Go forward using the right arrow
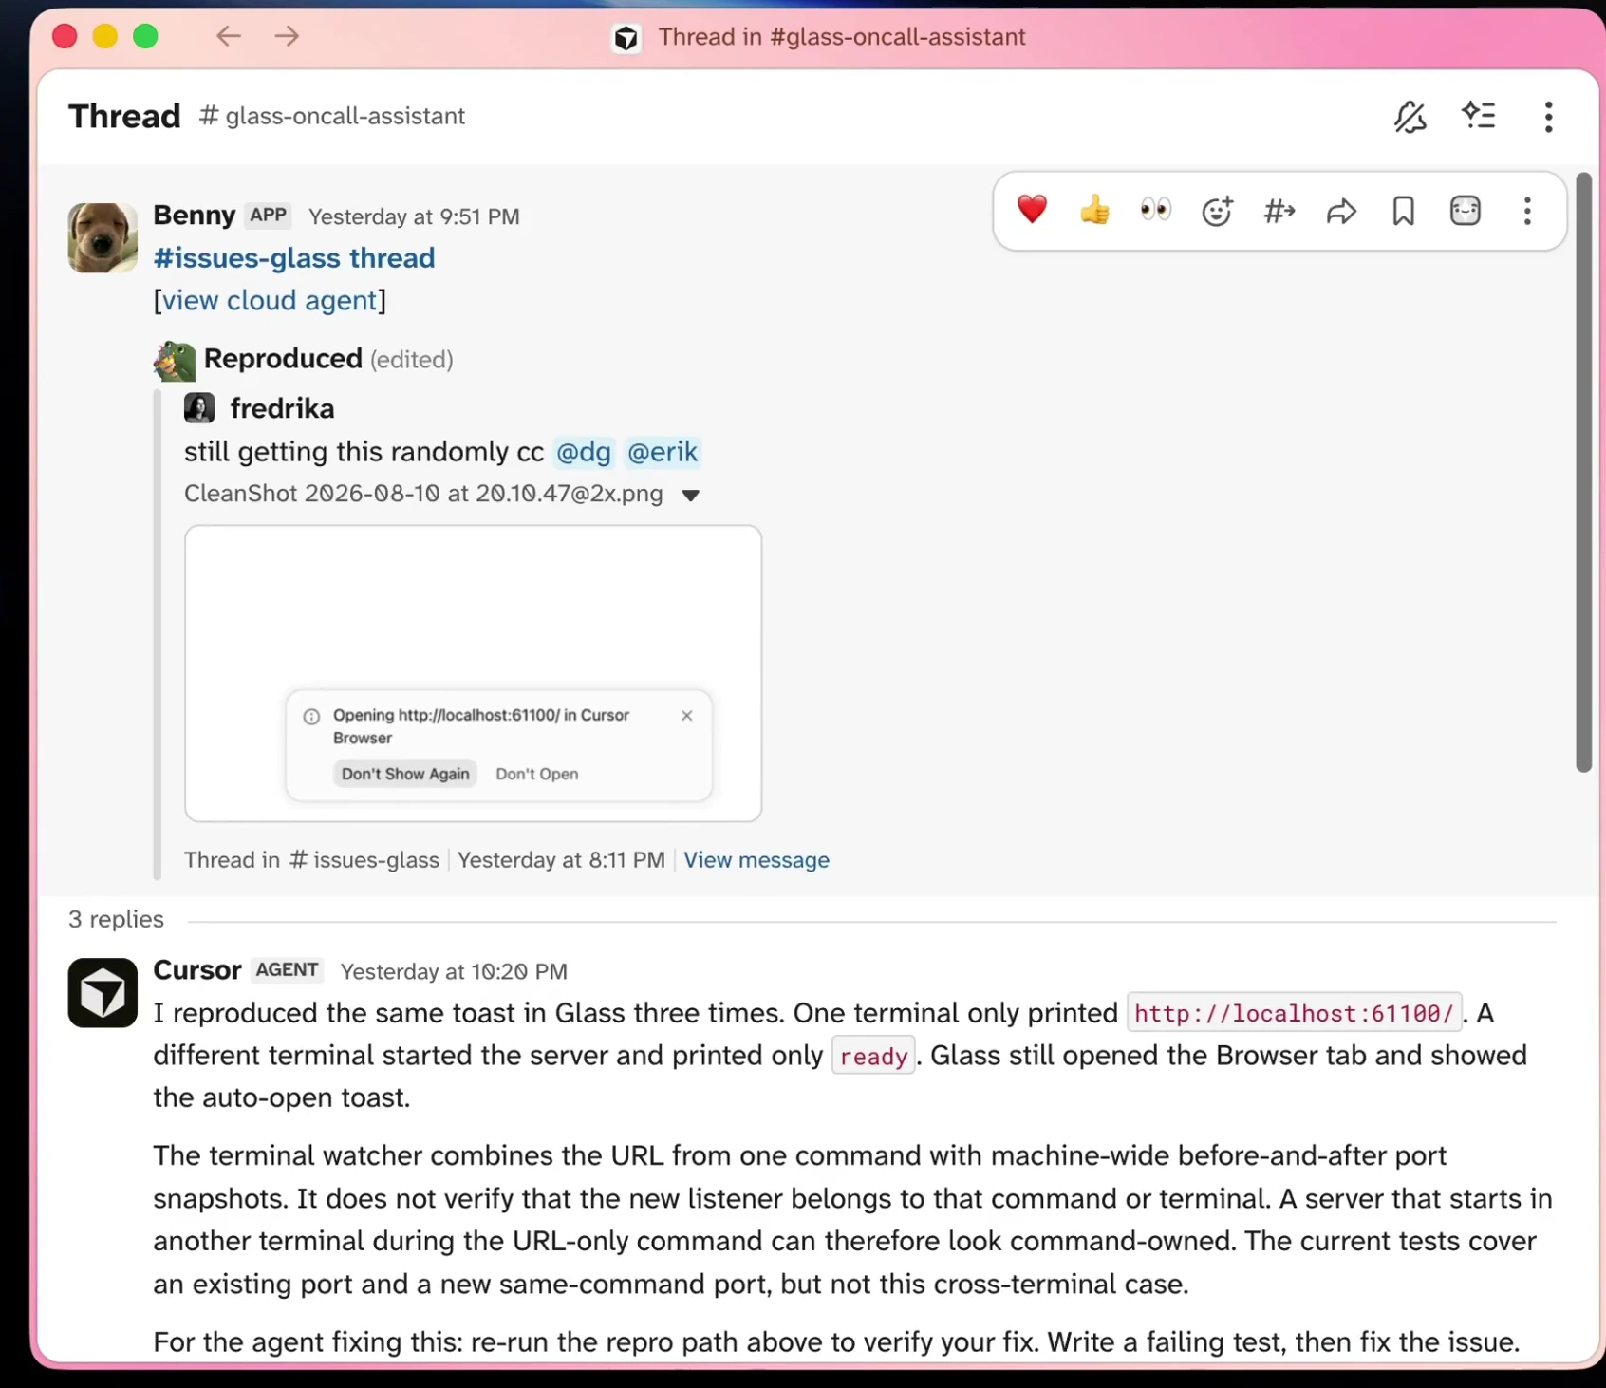 point(287,36)
